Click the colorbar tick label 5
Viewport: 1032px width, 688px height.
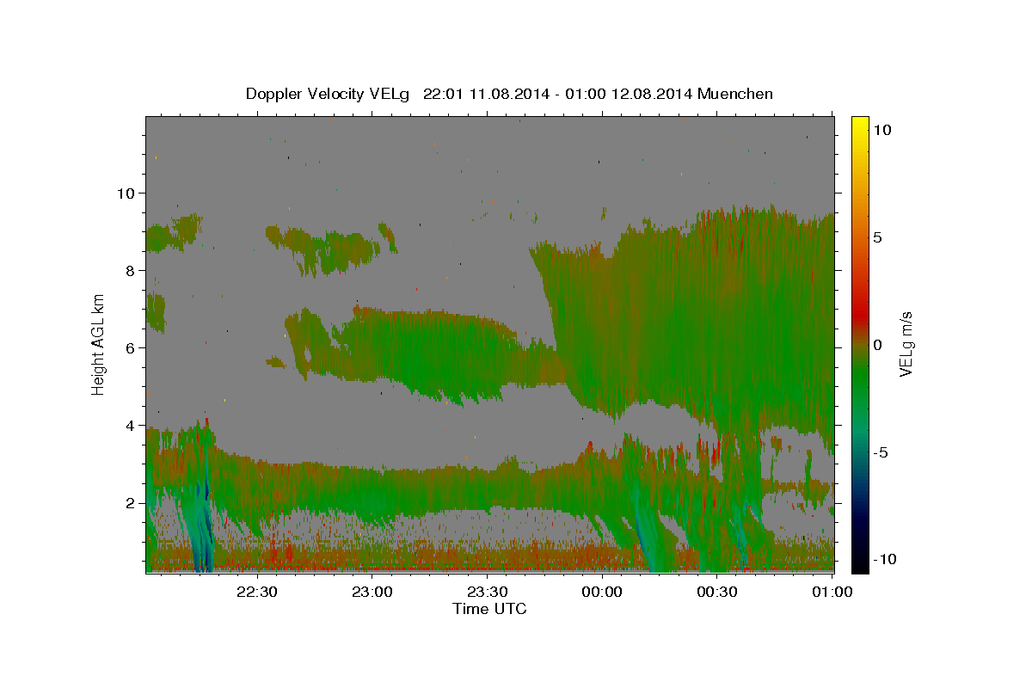[877, 237]
